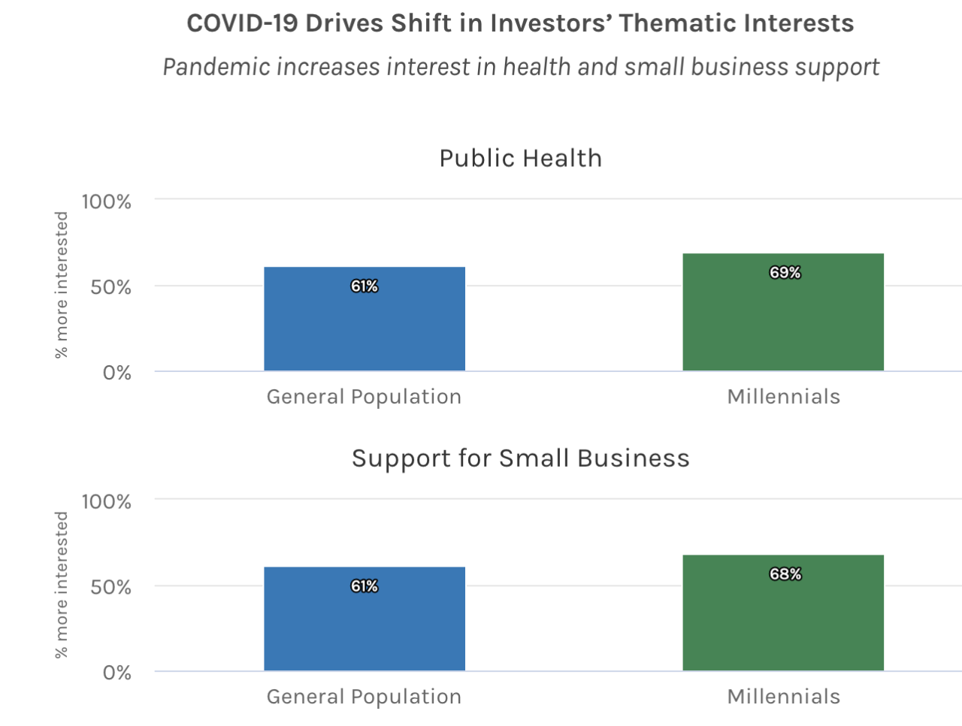Click the 0% tick label in Small Business chart
This screenshot has height=726, width=962.
coord(117,673)
